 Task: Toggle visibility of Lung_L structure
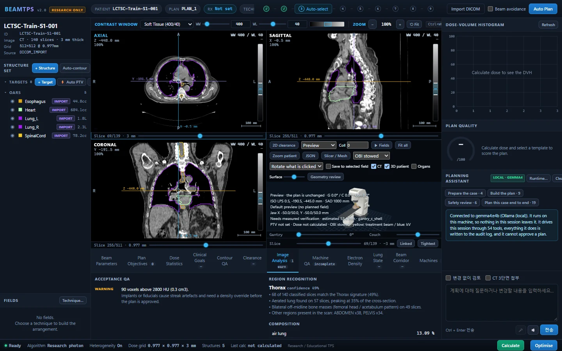(12, 119)
